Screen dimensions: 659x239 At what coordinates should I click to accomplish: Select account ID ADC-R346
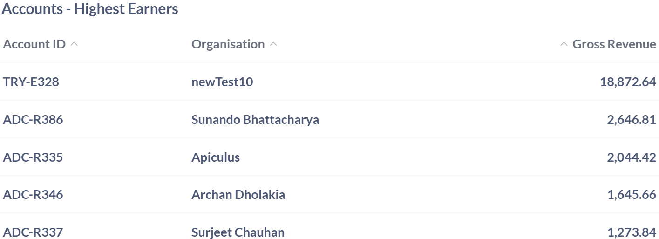point(33,195)
